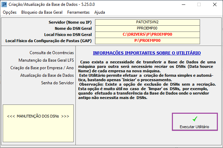Click the P:\PROEMP00 GAP folder field
This screenshot has height=148, width=223.
147,41
